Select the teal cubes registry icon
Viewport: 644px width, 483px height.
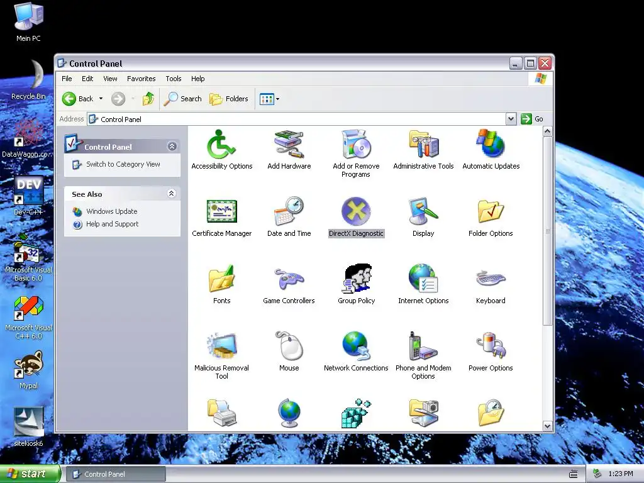pos(356,413)
